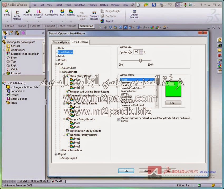Open the File menu
Screen dimensions: 224x189
tap(35, 5)
